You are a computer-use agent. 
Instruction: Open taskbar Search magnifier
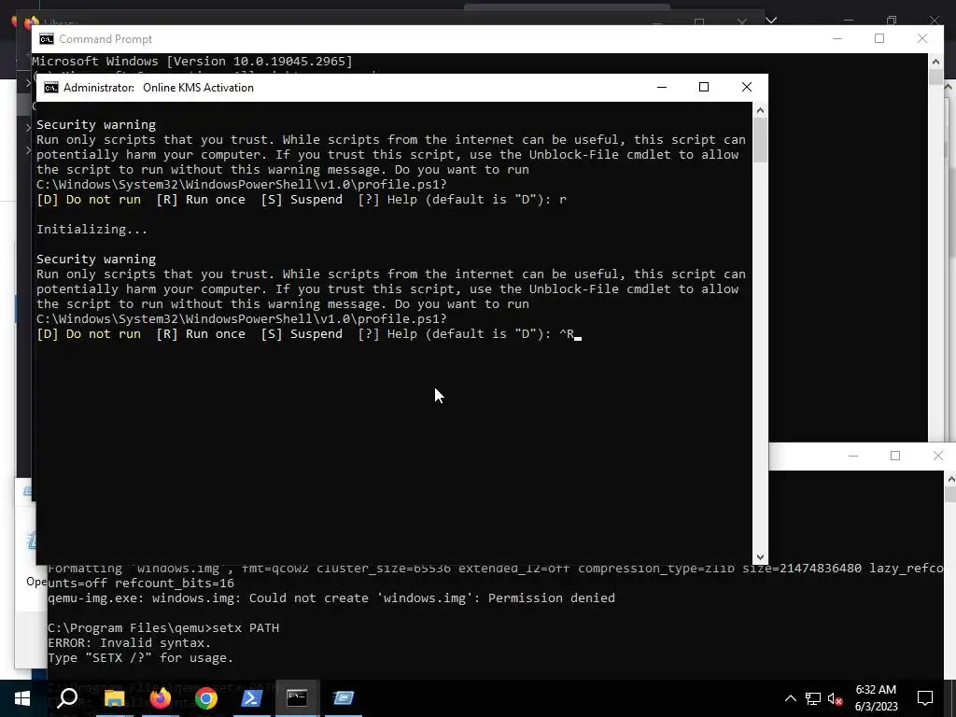tap(67, 698)
